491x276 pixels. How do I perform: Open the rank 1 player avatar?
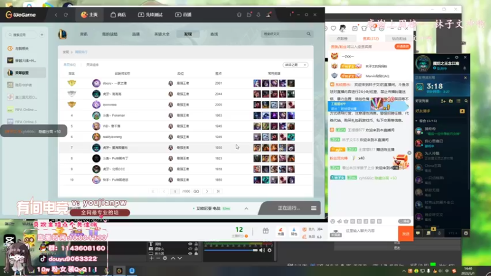[96, 83]
